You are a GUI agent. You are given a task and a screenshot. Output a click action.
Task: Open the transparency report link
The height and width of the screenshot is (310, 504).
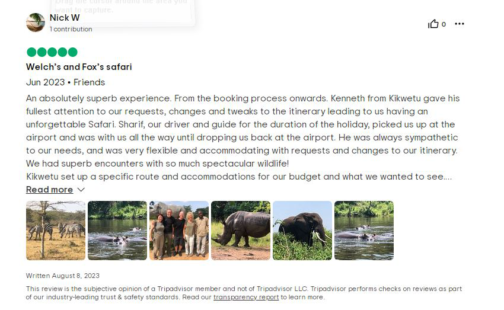click(246, 297)
